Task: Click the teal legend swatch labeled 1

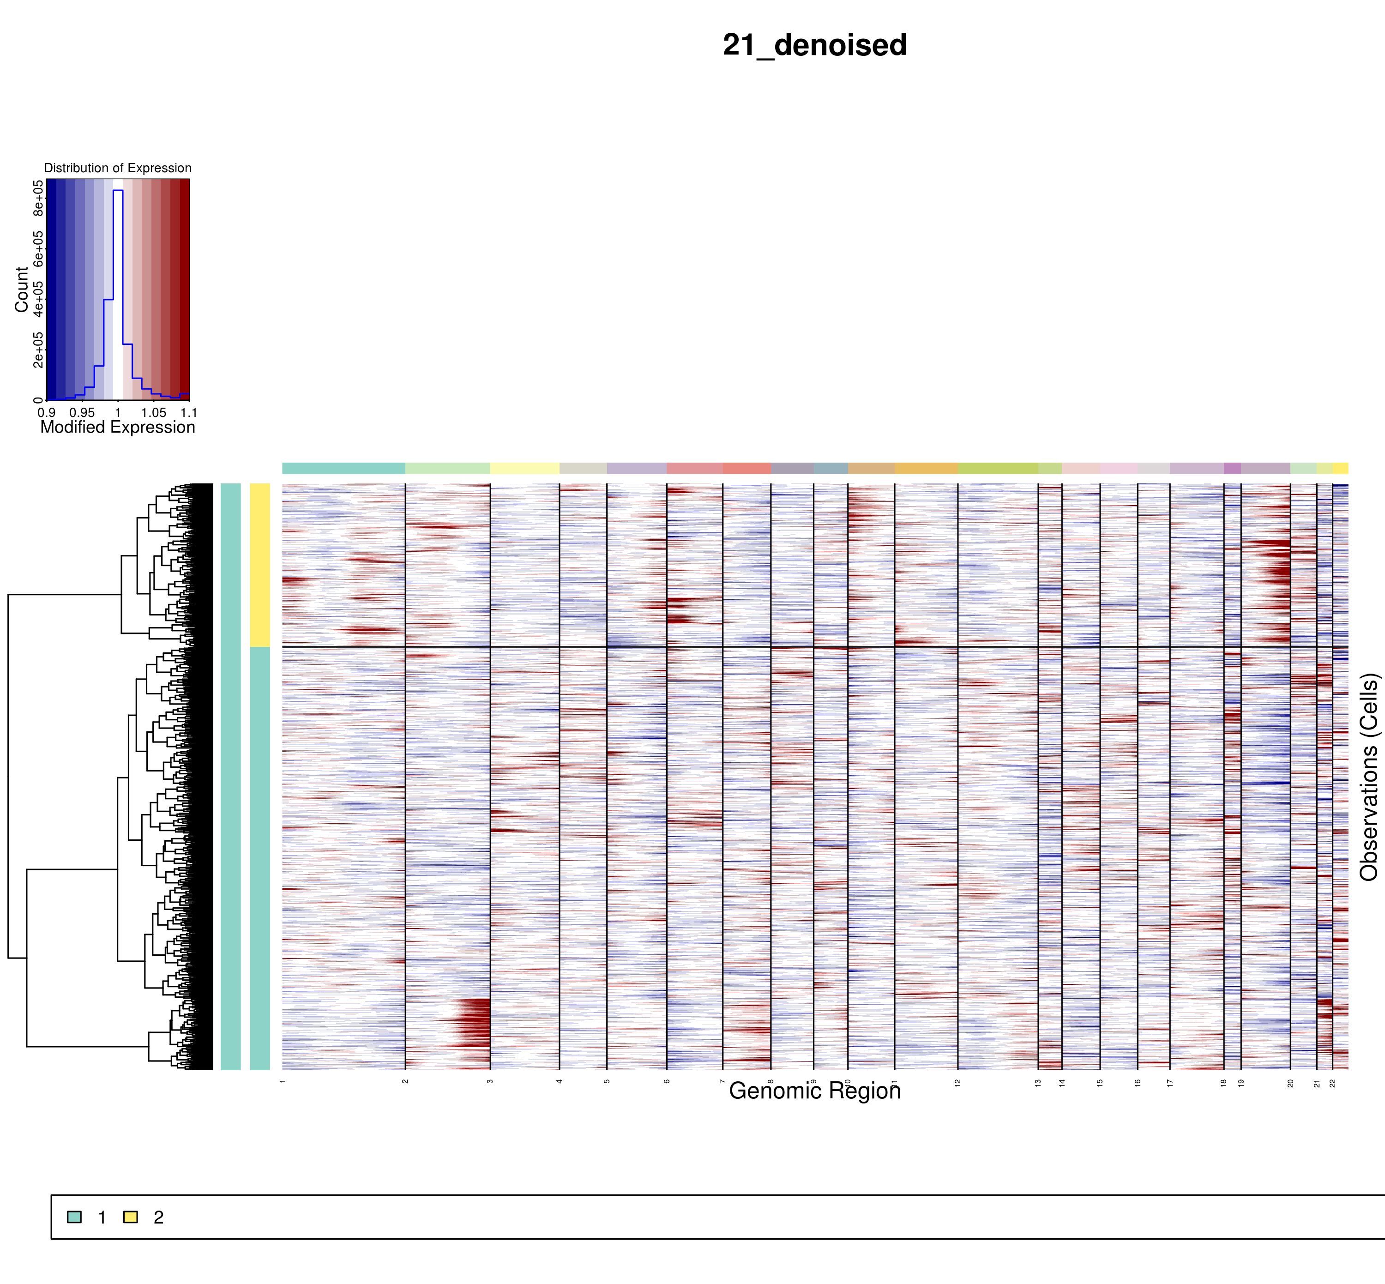Action: (74, 1217)
